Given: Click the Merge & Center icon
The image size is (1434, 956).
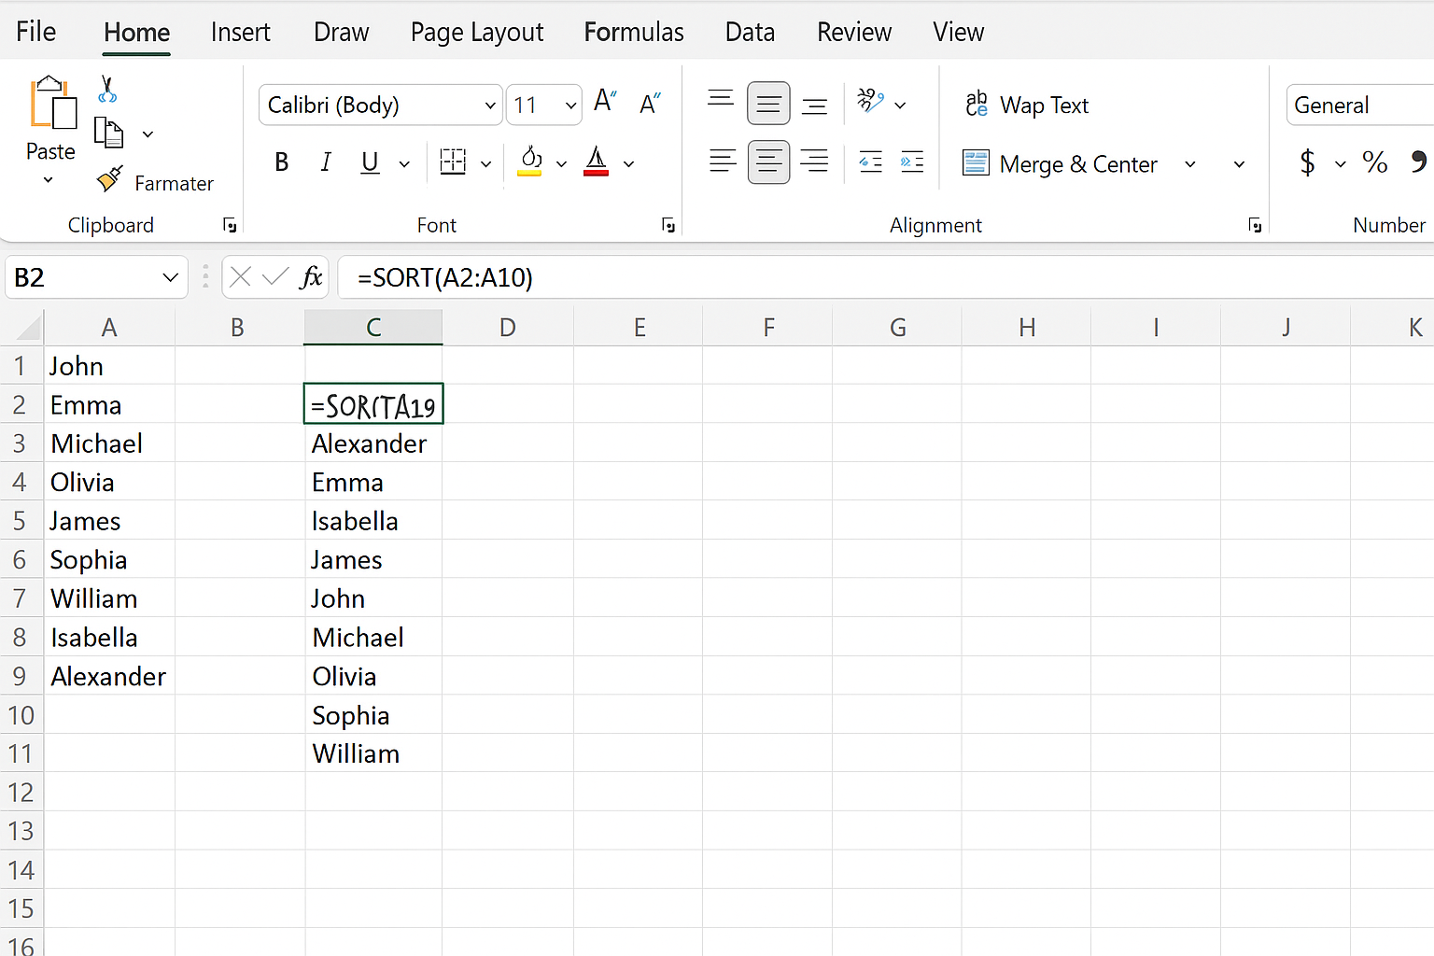Looking at the screenshot, I should point(976,163).
